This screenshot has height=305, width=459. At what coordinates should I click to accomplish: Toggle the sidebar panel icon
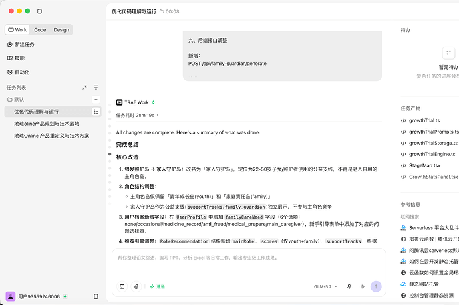[x=39, y=11]
